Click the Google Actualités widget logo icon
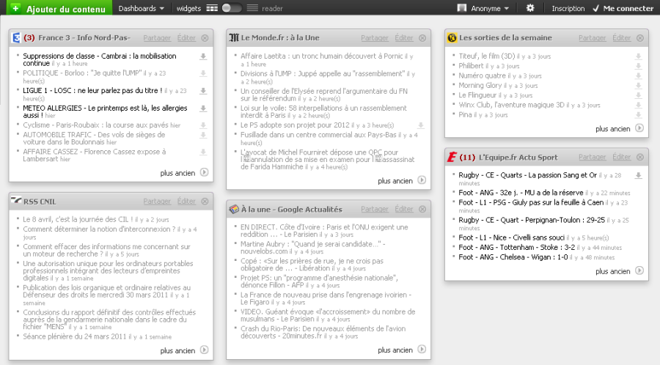660x365 pixels. (x=234, y=209)
